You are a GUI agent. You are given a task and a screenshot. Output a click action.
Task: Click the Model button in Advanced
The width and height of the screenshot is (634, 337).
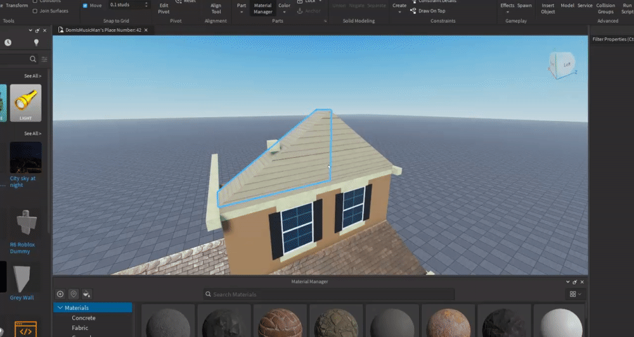(567, 6)
